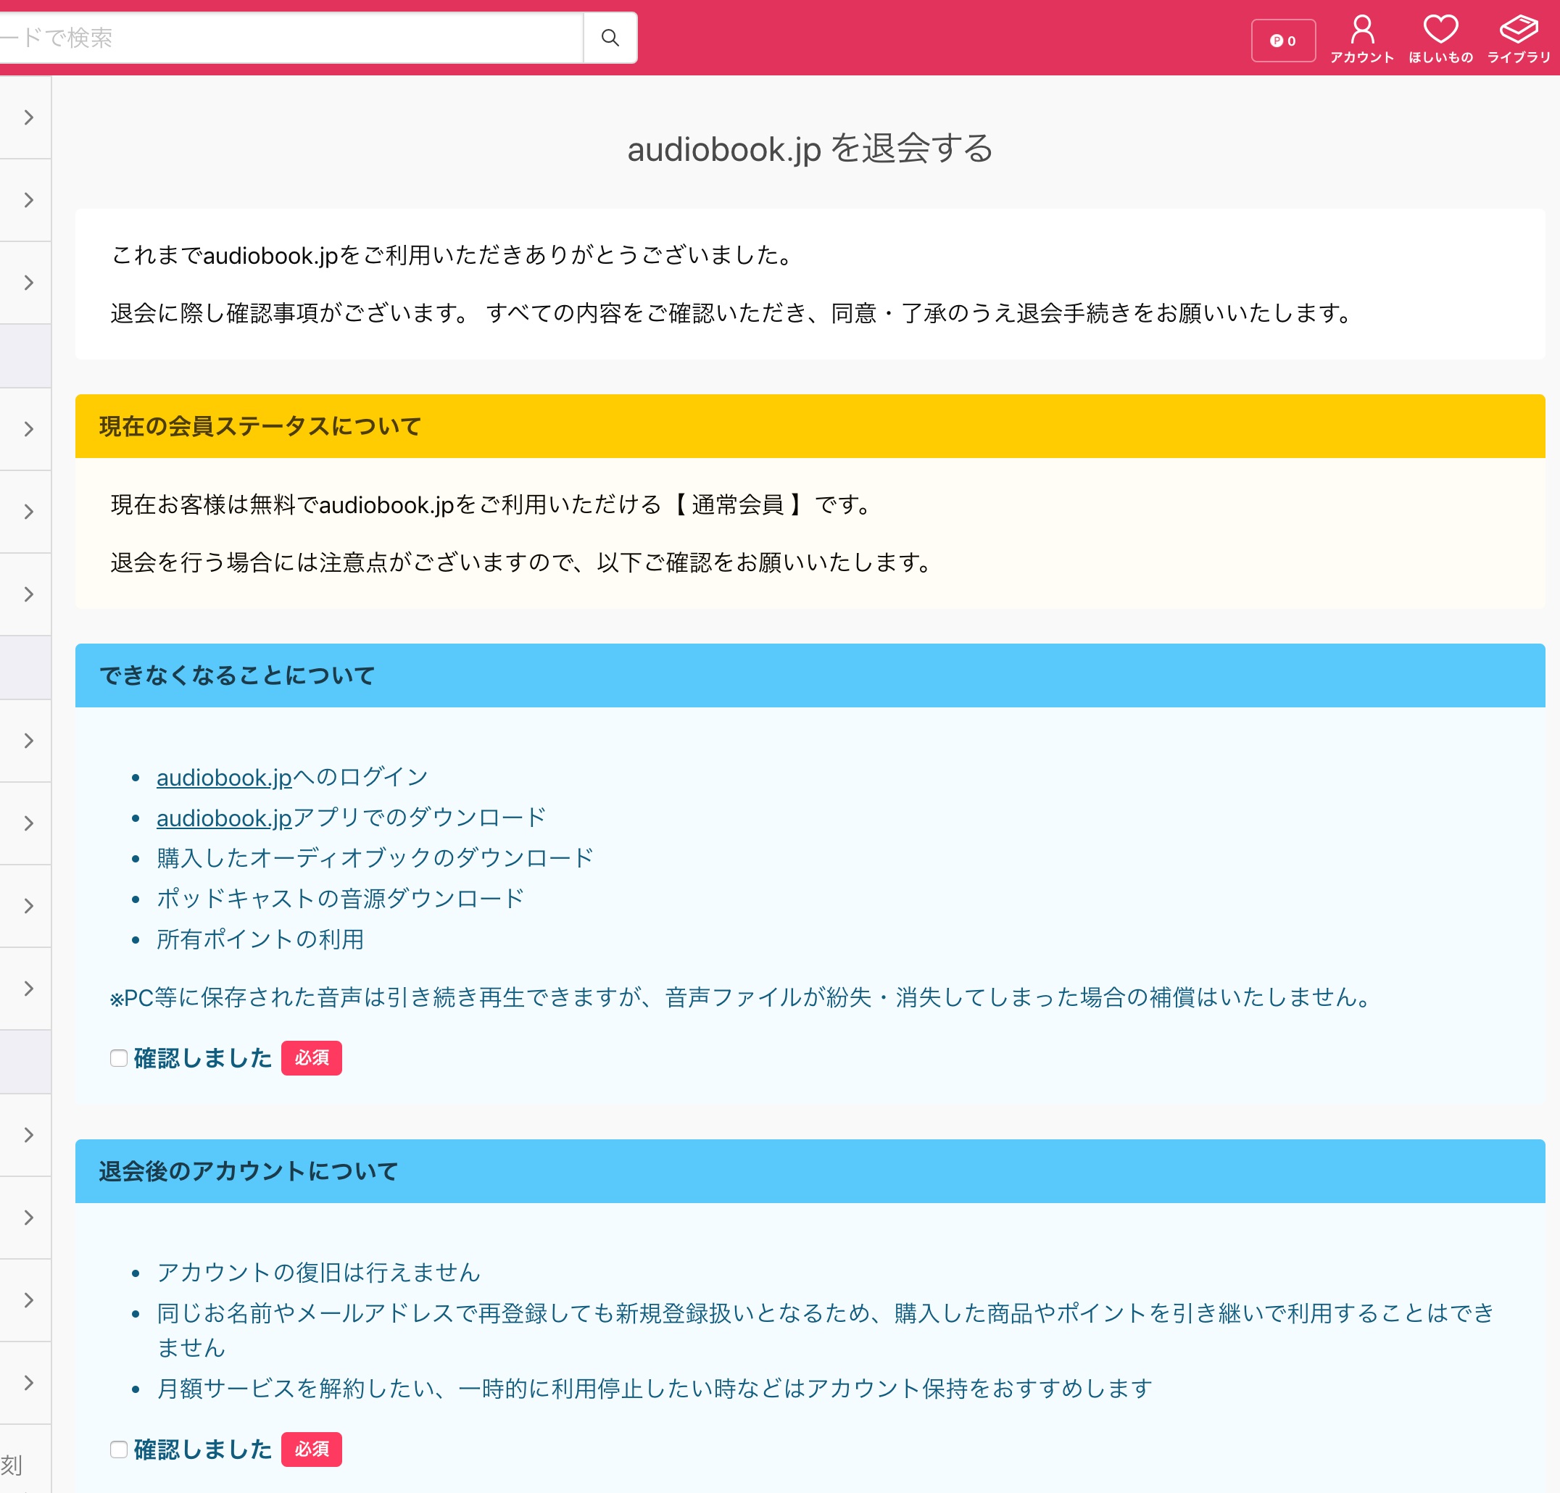Screen dimensions: 1560x1493
Task: Click the text 【 通常会員 】
Action: click(x=738, y=504)
